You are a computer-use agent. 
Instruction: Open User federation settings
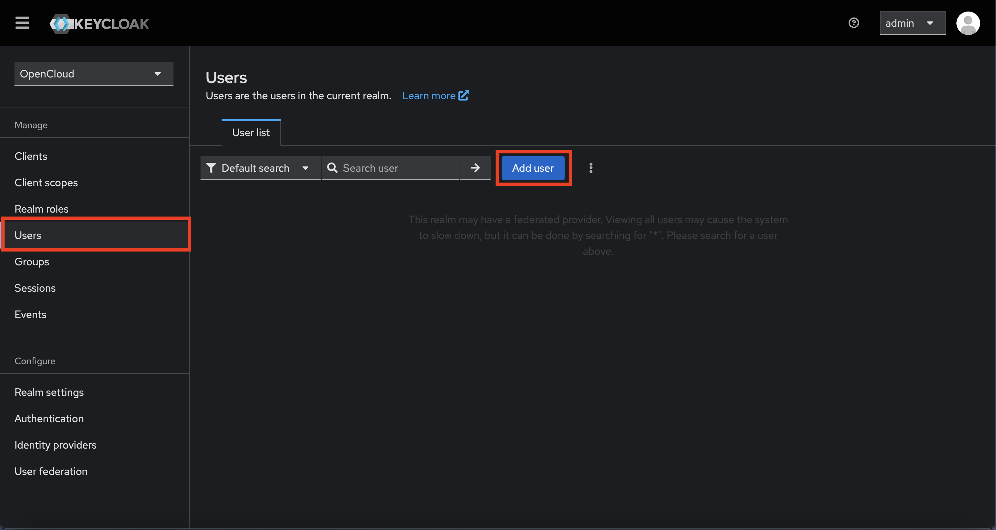point(51,471)
